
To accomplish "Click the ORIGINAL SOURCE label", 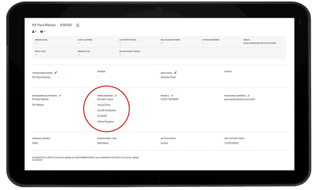I will coord(41,138).
